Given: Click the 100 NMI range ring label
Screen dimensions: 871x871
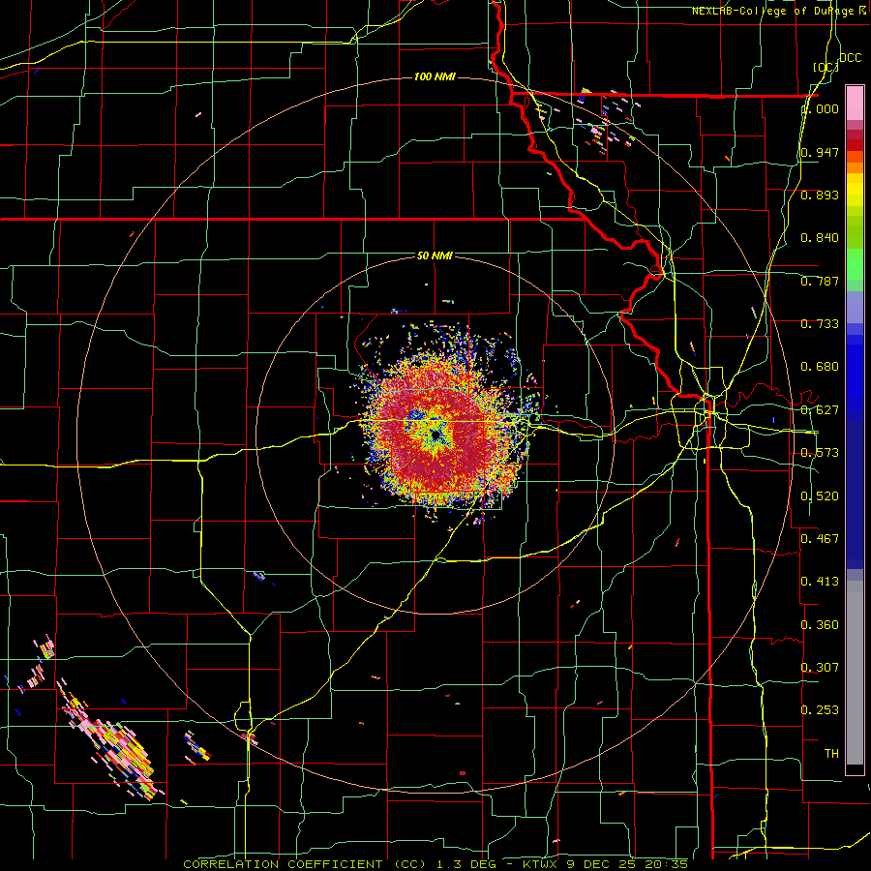Looking at the screenshot, I should 435,76.
